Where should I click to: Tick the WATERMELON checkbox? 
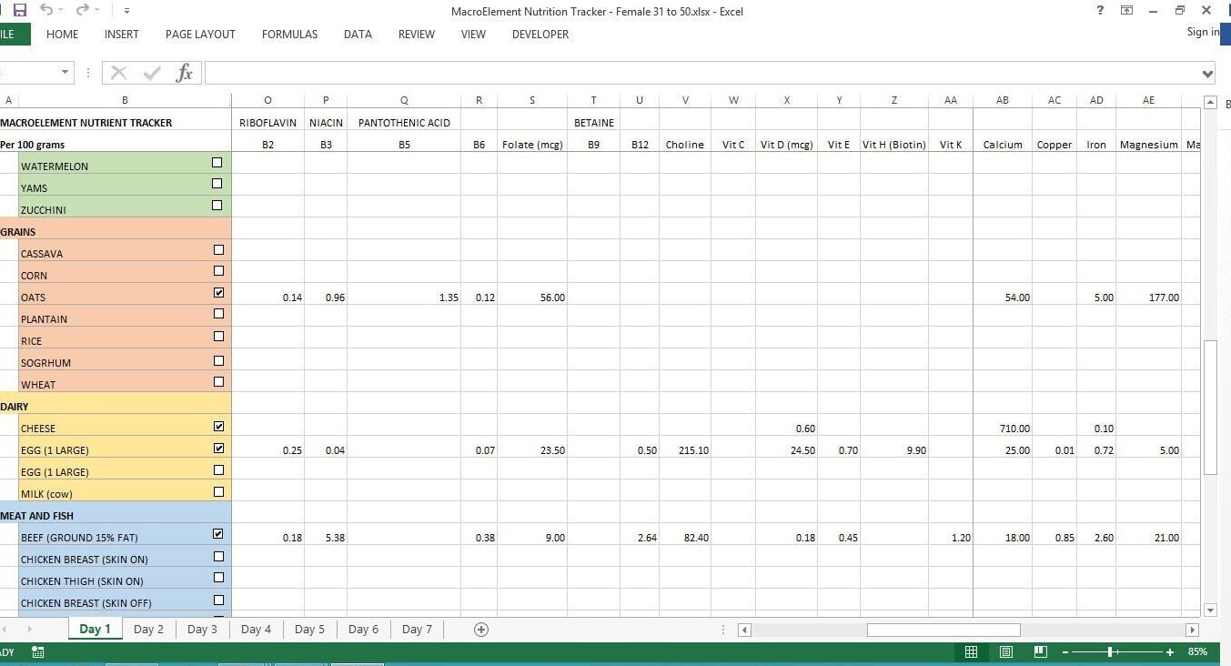pos(217,163)
